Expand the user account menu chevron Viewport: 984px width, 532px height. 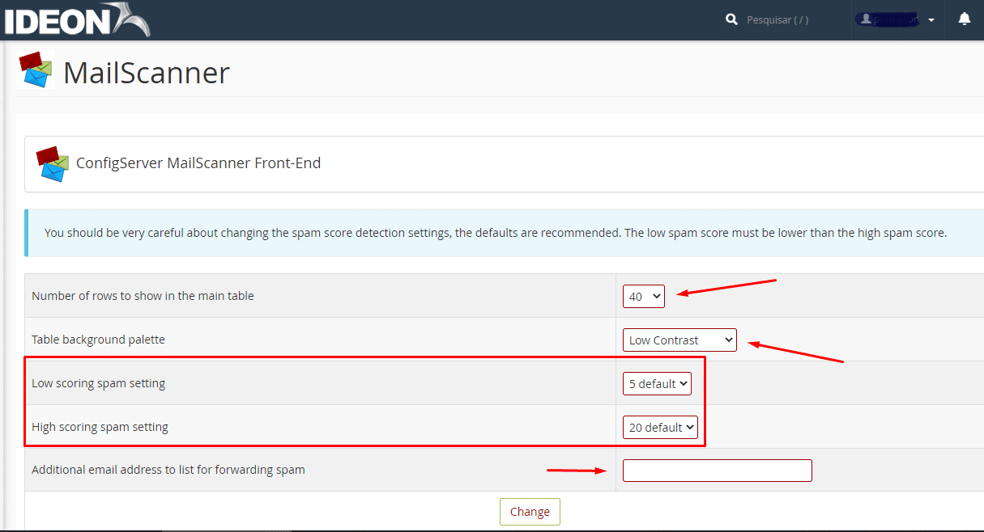pos(931,19)
